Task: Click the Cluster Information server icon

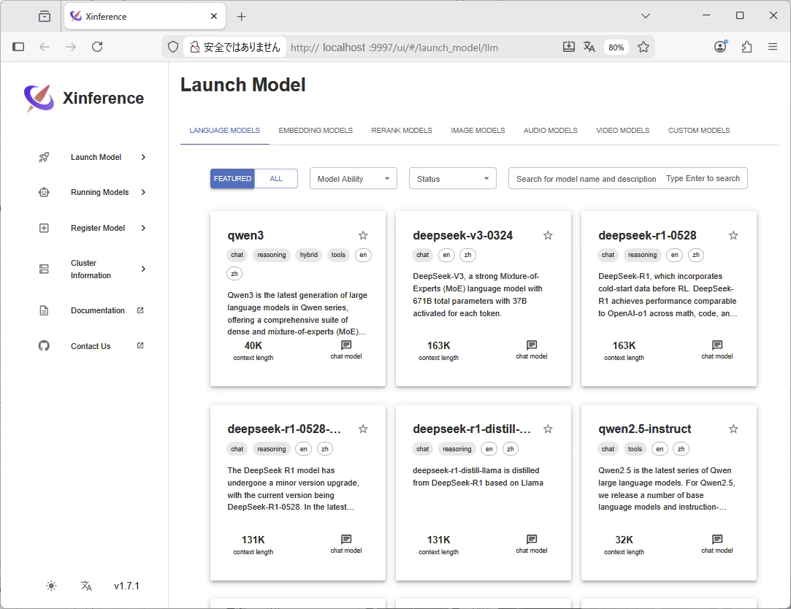Action: (x=44, y=269)
